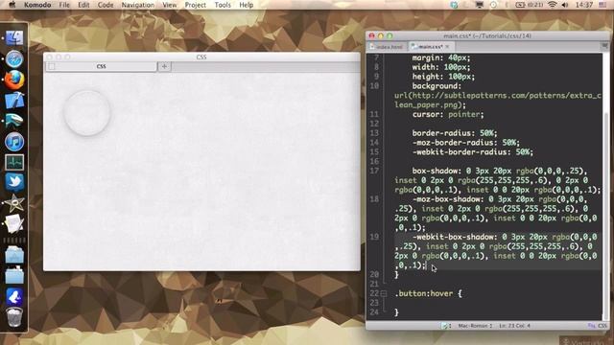Click the 'border-radius: 50%;' code line
This screenshot has height=345, width=614.
coord(455,133)
